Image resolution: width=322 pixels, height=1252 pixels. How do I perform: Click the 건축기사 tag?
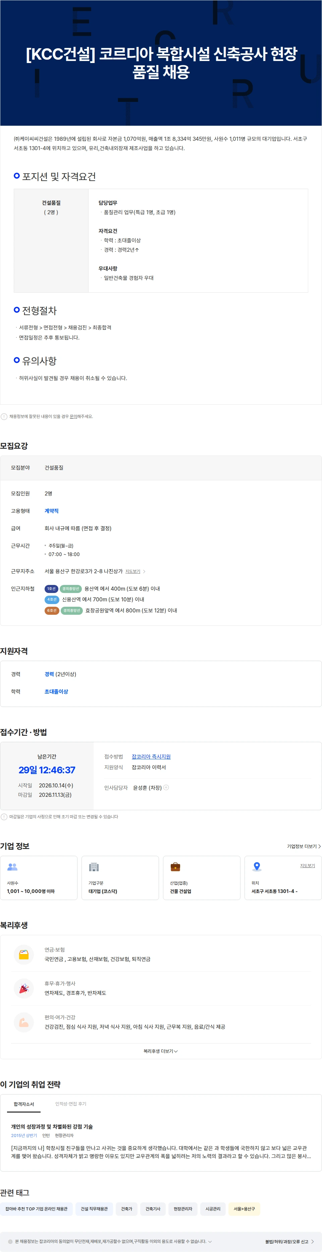pyautogui.click(x=153, y=1209)
